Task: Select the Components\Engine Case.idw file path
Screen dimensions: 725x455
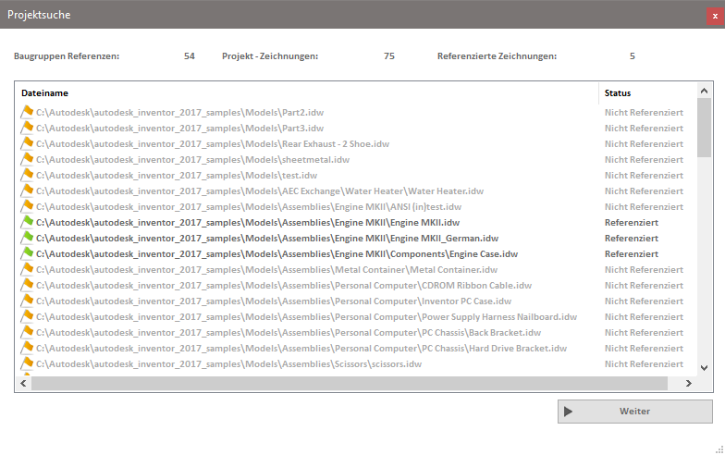Action: (277, 253)
